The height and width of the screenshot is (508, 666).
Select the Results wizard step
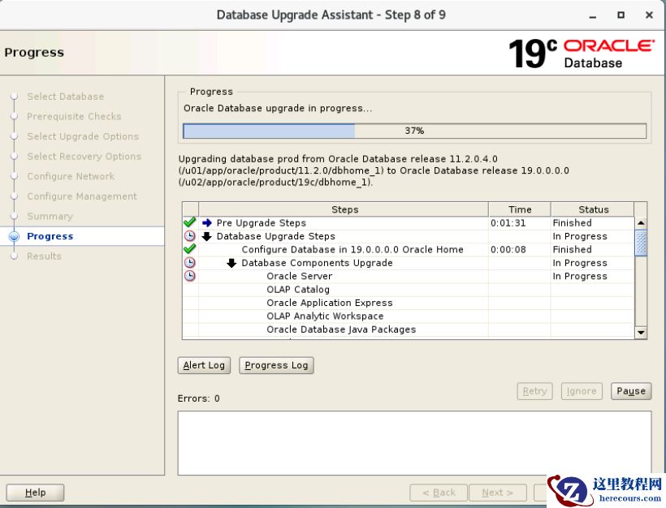[44, 256]
